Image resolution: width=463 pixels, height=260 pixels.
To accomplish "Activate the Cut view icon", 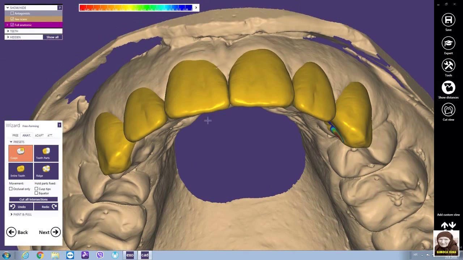I will point(448,110).
